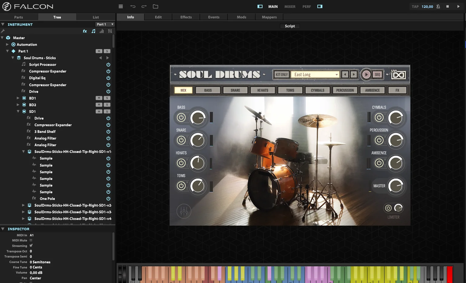Toggle Script Processor power button

click(x=108, y=65)
